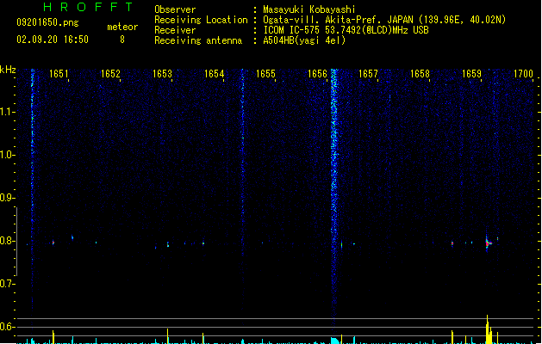Click the 1658 time marker

[420, 74]
